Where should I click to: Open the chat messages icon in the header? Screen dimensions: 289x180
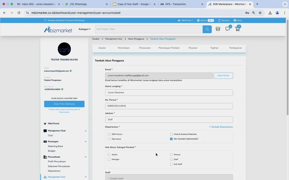pos(227,29)
